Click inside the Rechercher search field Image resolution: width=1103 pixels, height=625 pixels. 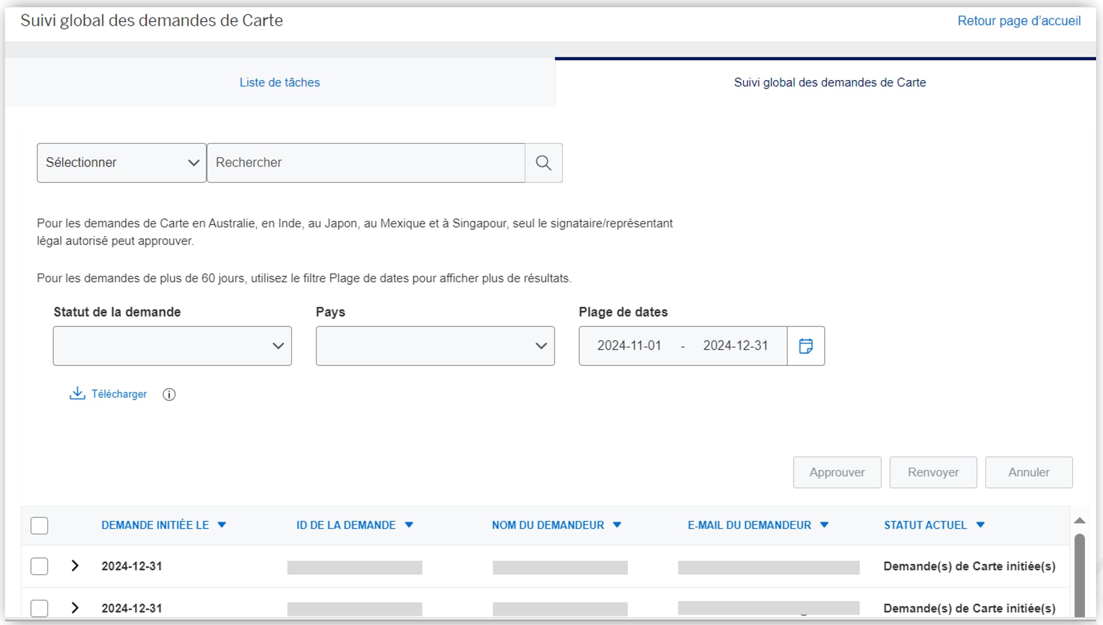click(x=366, y=163)
